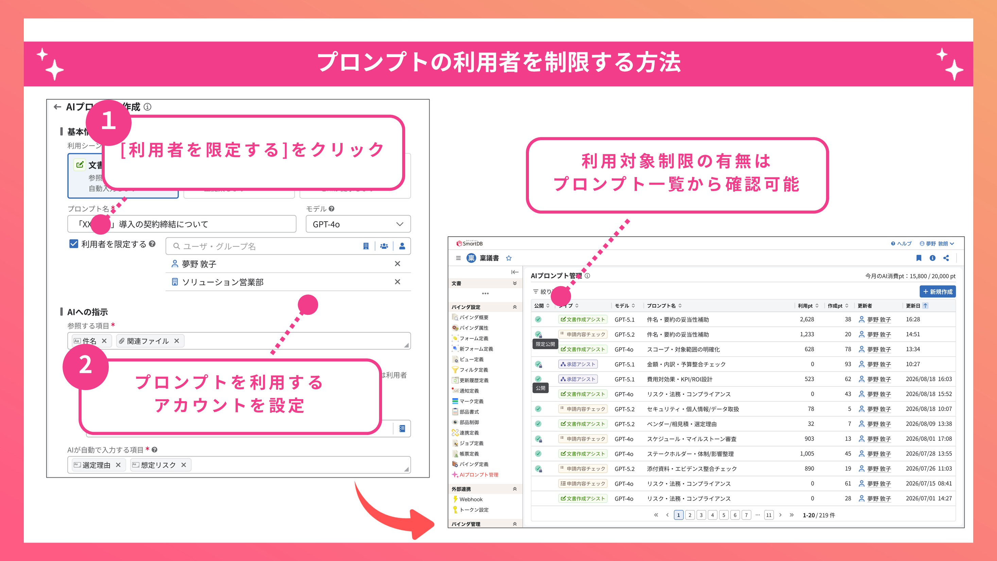
Task: Click the hamburger menu icon in SmartDB header
Action: 458,258
